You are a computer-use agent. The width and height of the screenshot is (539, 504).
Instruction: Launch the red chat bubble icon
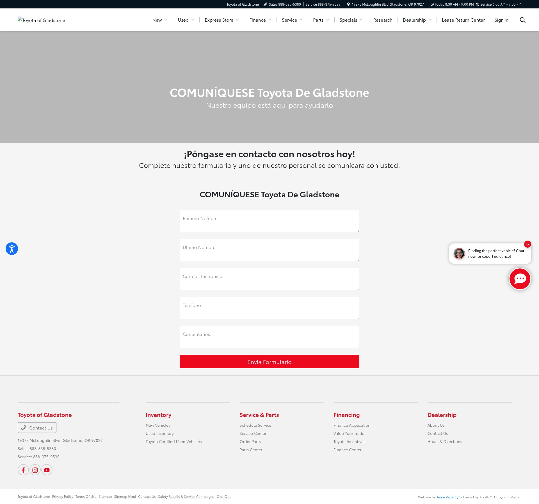pos(520,279)
